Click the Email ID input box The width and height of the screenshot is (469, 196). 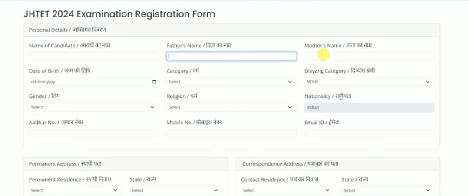pos(369,133)
